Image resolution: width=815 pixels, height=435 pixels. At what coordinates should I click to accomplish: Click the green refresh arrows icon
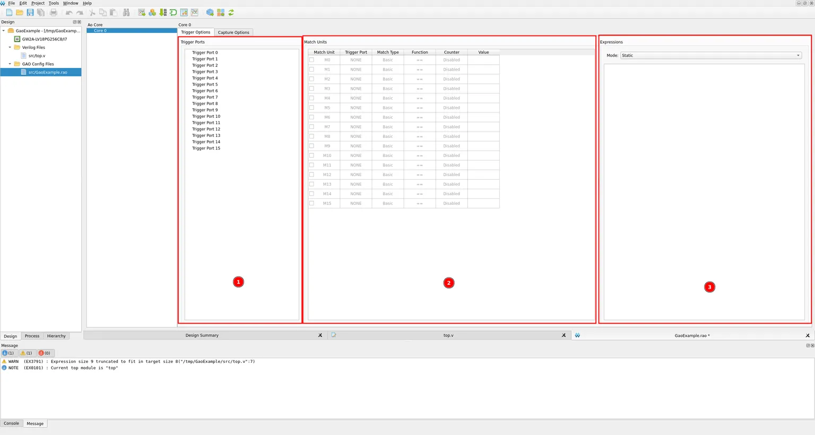[231, 12]
